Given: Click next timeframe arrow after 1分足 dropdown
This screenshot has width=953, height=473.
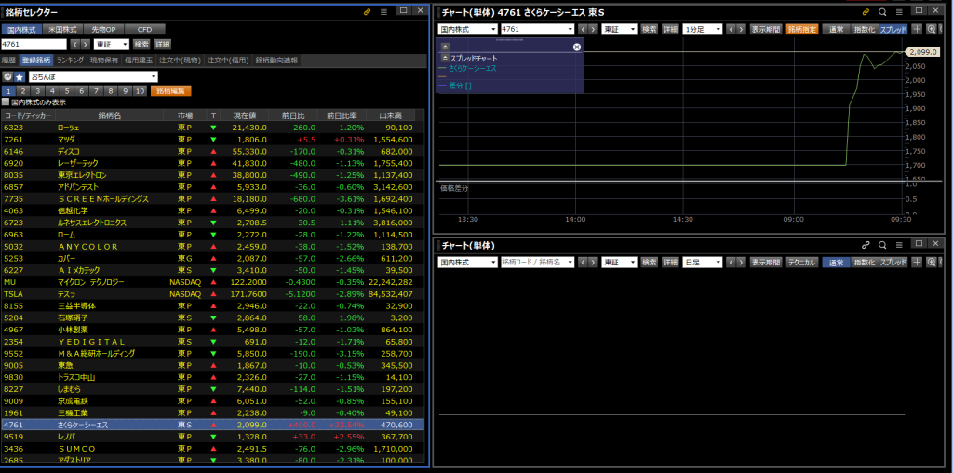Looking at the screenshot, I should (742, 29).
